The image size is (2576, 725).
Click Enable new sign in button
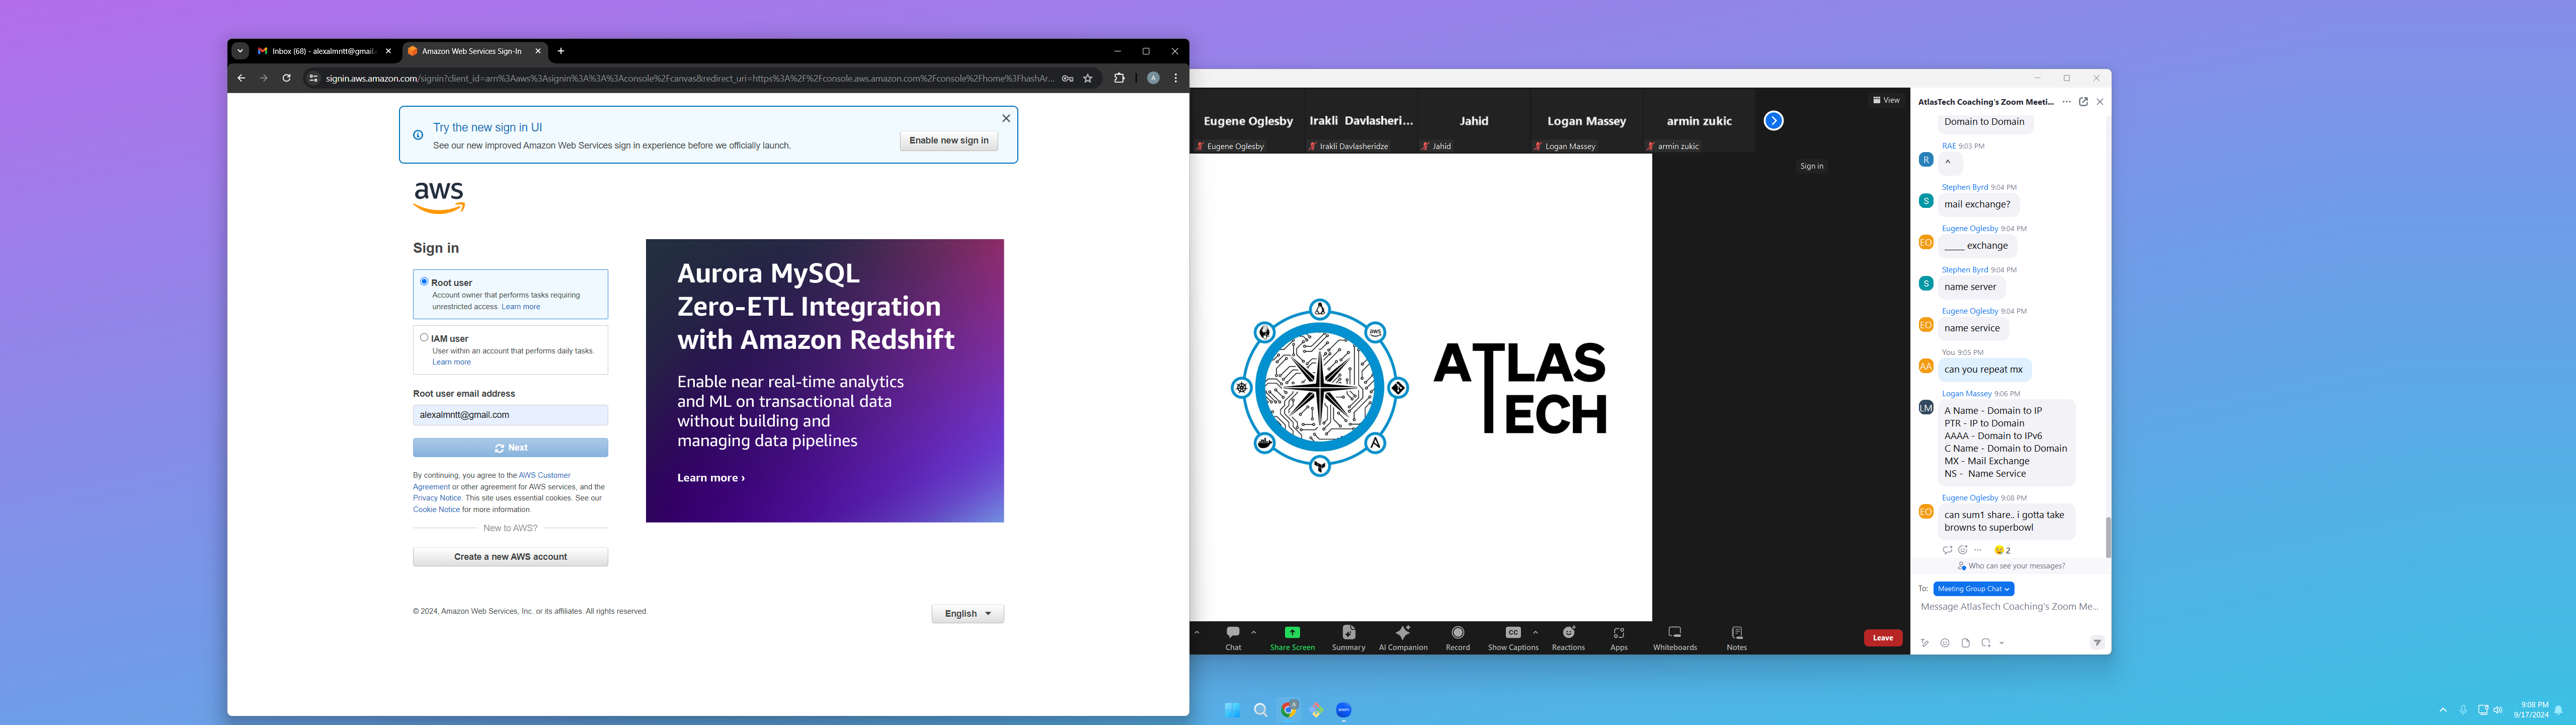point(948,141)
